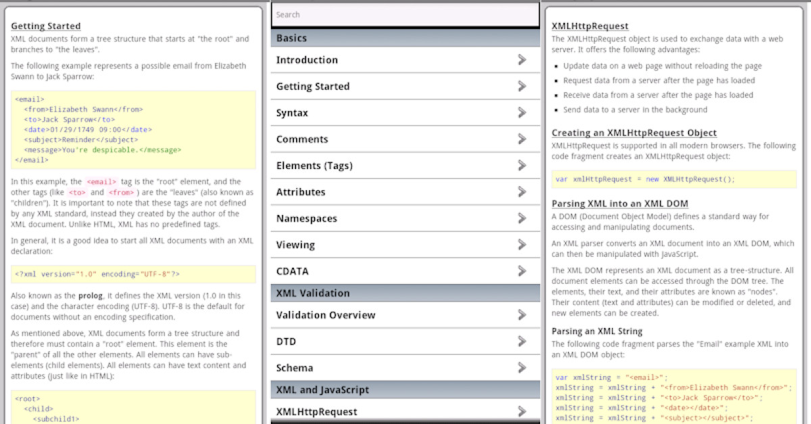The image size is (811, 424).
Task: Tap the arrow on Elements (Tags) row
Action: [522, 165]
